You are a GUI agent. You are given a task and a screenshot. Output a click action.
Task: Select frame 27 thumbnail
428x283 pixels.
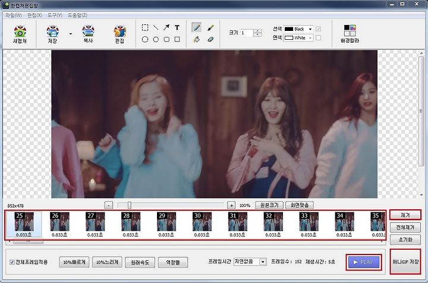pyautogui.click(x=95, y=224)
